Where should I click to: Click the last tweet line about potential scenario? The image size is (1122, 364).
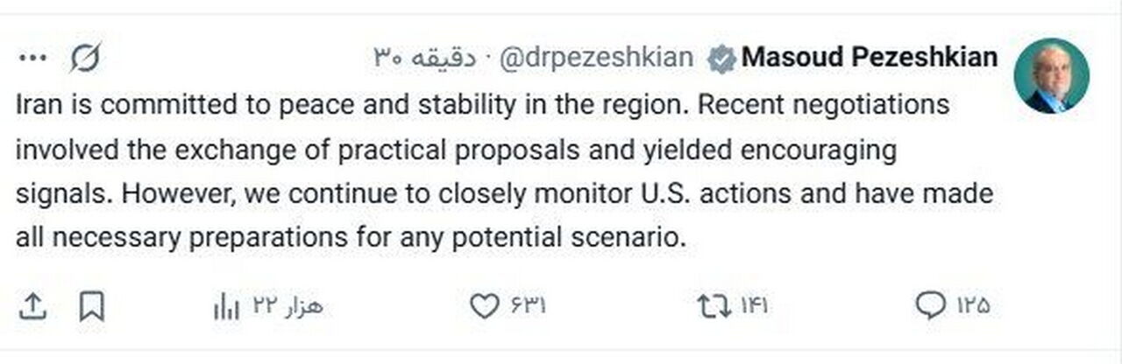[349, 236]
